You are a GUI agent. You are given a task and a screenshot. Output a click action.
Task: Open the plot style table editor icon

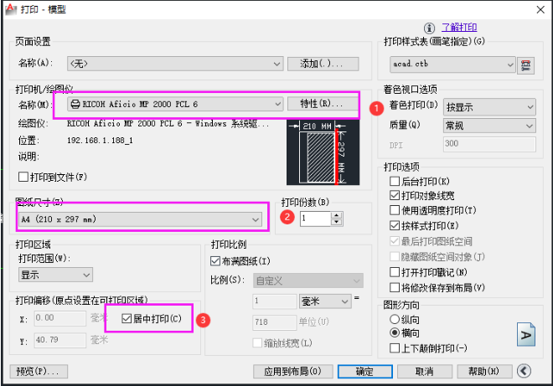[527, 64]
